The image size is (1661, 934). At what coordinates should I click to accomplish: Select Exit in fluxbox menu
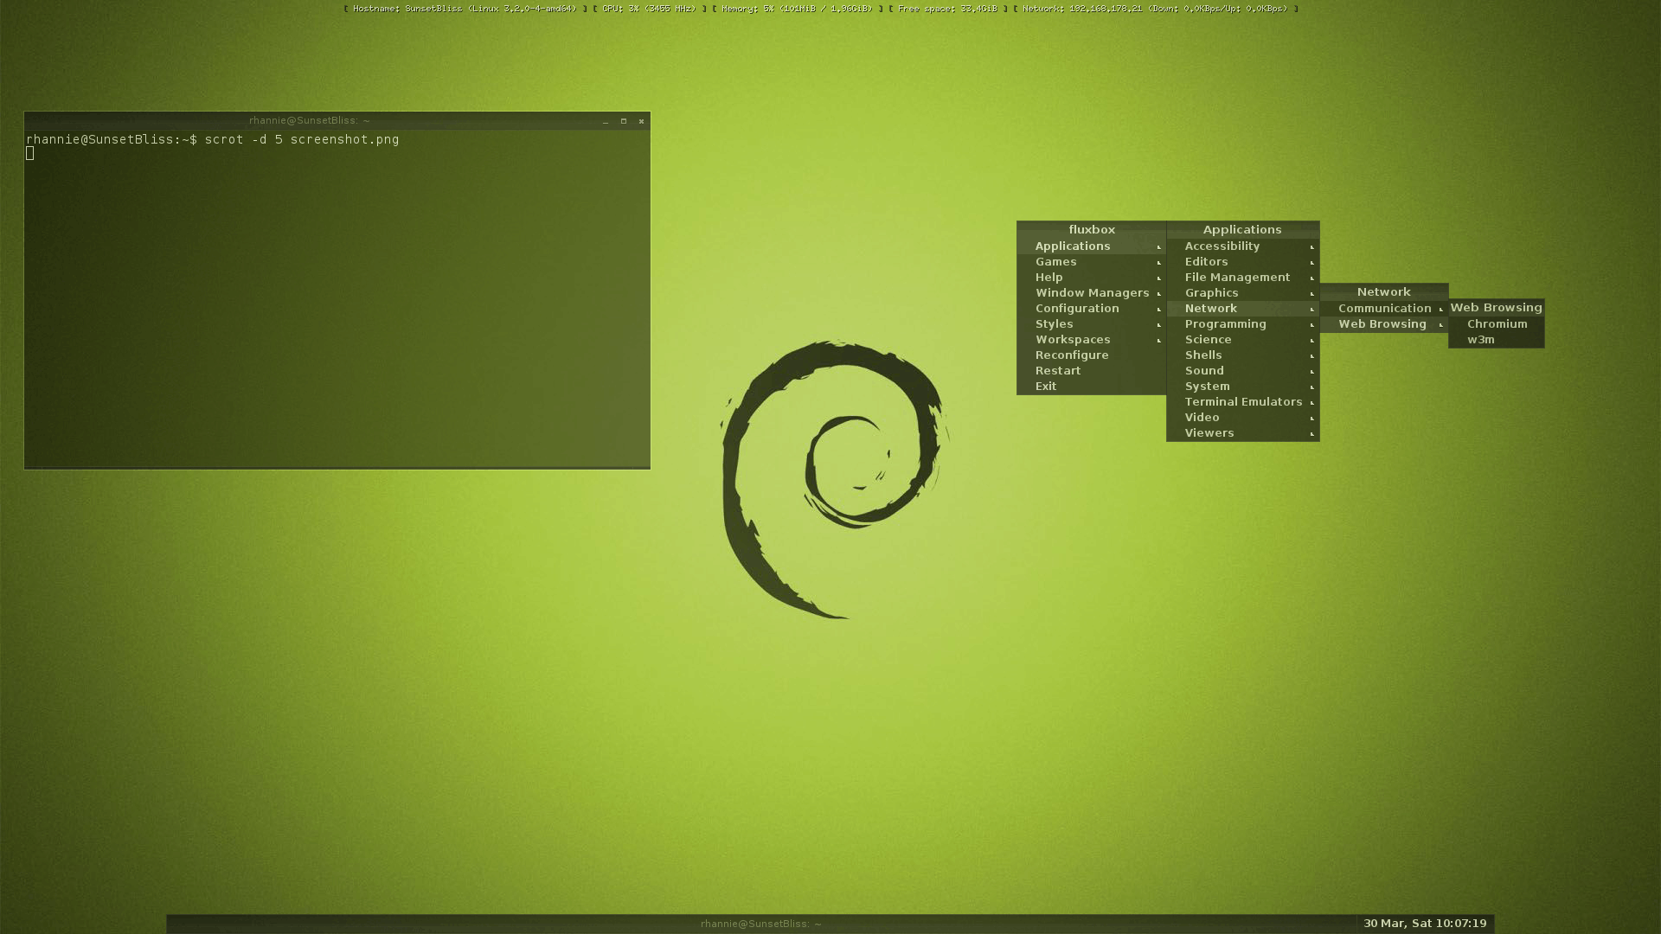pos(1045,387)
